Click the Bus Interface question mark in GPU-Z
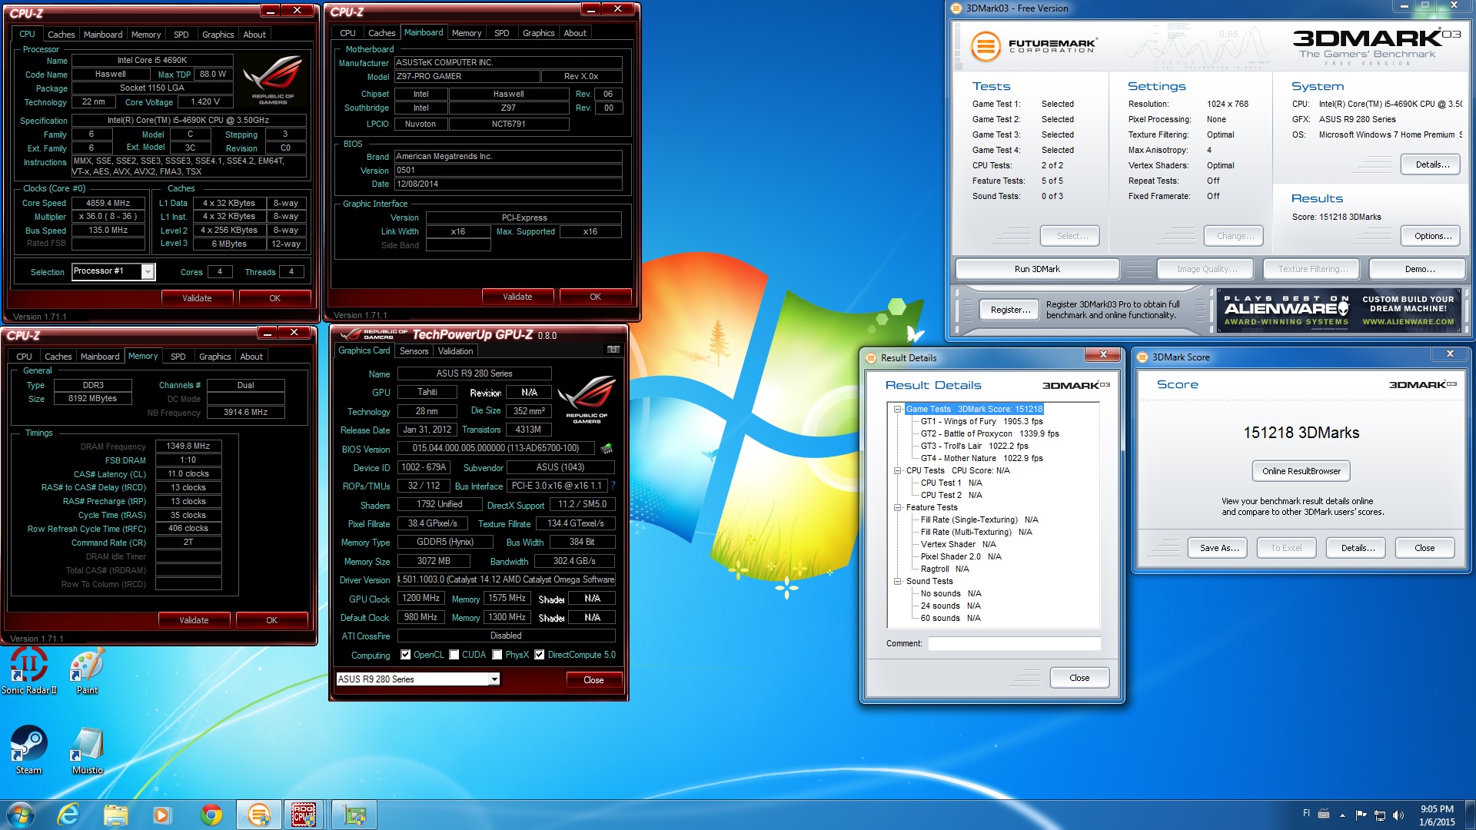 point(613,486)
